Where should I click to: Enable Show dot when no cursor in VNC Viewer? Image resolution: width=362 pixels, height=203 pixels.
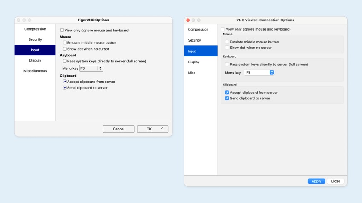(x=227, y=48)
